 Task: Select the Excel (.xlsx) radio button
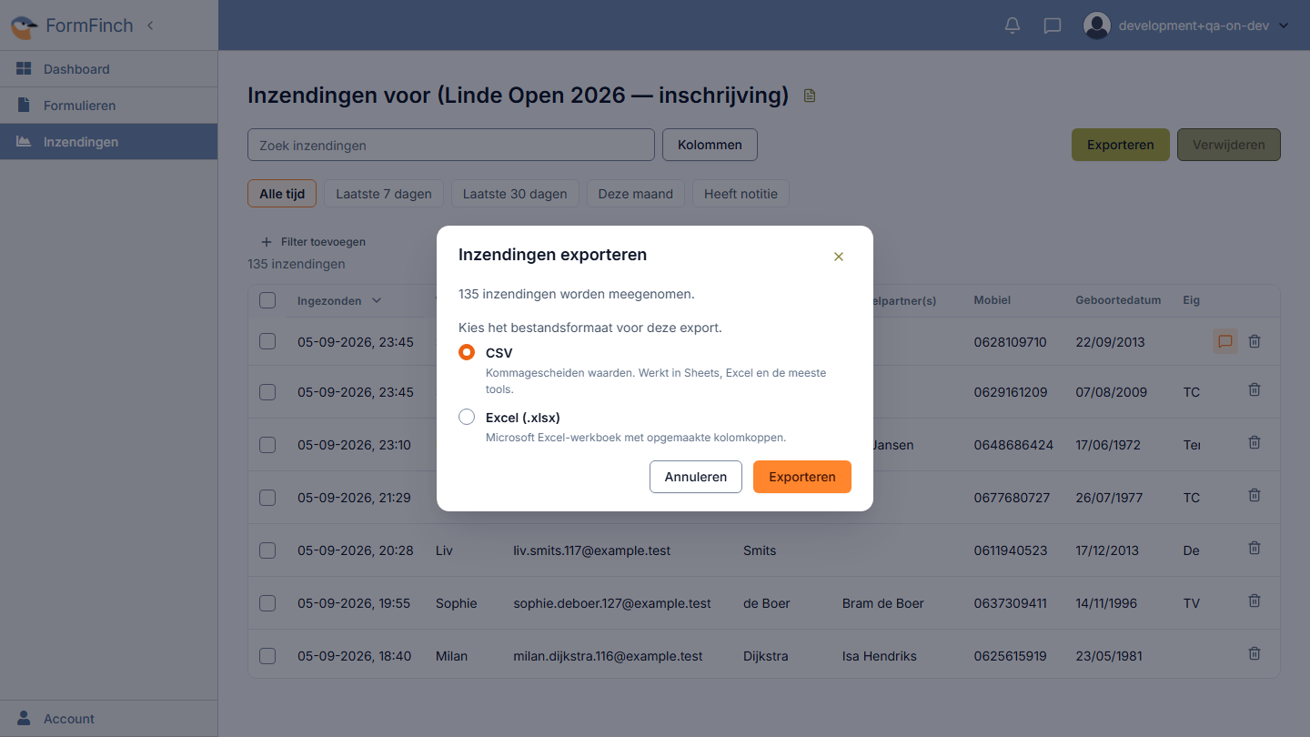[x=467, y=417]
